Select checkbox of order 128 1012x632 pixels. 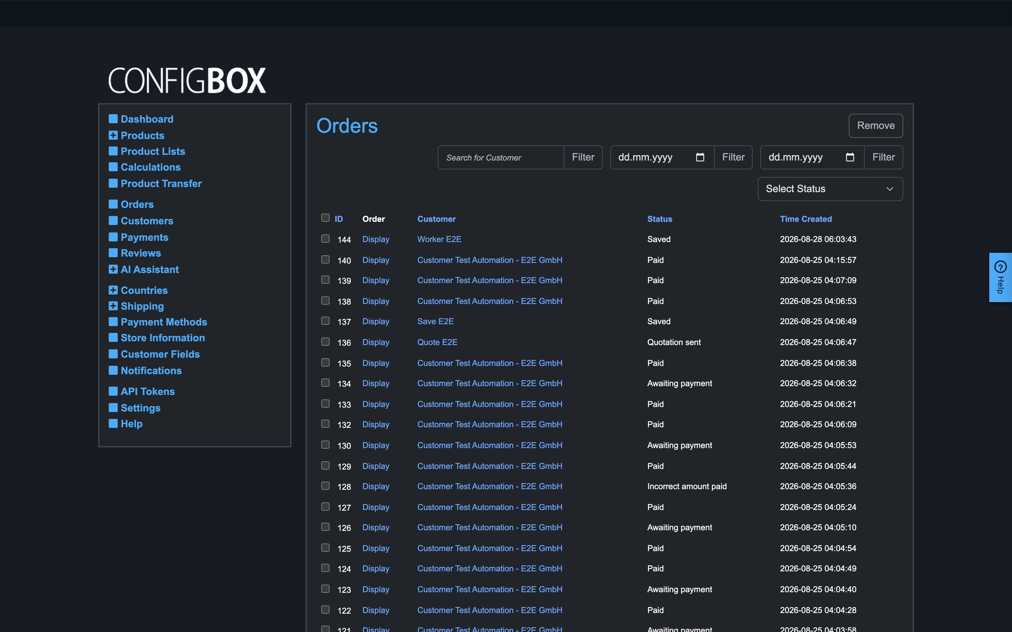coord(325,486)
